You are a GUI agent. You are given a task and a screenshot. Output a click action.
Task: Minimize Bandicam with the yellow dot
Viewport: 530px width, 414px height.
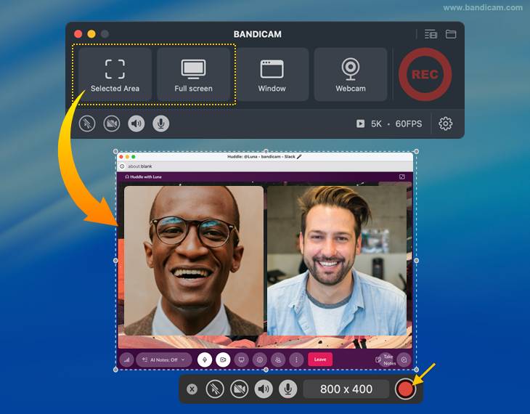pyautogui.click(x=91, y=34)
